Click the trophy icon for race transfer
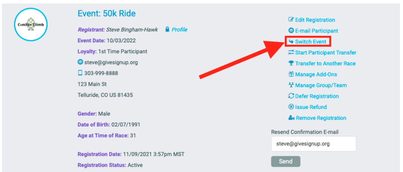The image size is (403, 172). (x=291, y=63)
